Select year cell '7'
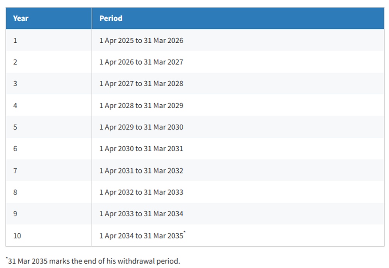Screen dimensions: 389x268 click(x=49, y=170)
